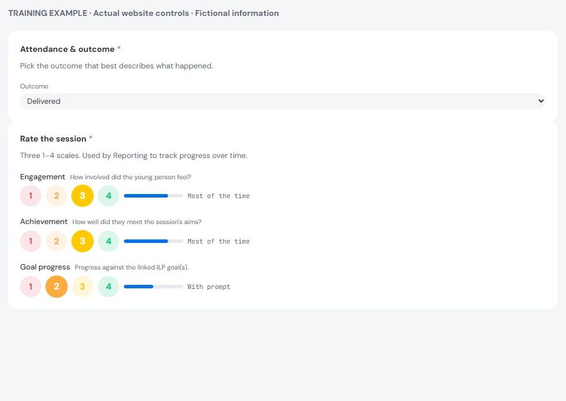Image resolution: width=566 pixels, height=401 pixels.
Task: Rate Achievement as 1
Action: pos(31,241)
